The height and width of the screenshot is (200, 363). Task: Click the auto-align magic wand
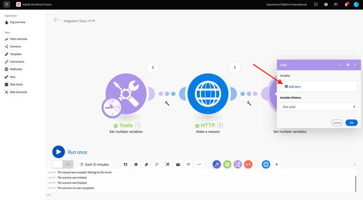coord(157,164)
